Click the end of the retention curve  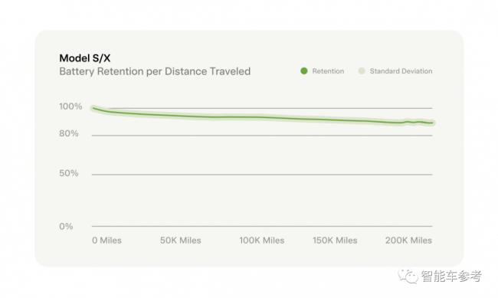pos(432,123)
